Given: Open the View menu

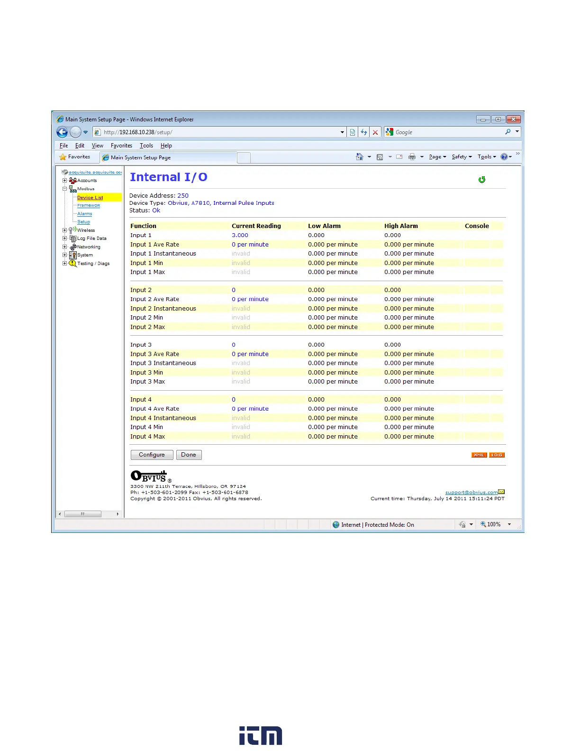Looking at the screenshot, I should pos(98,146).
